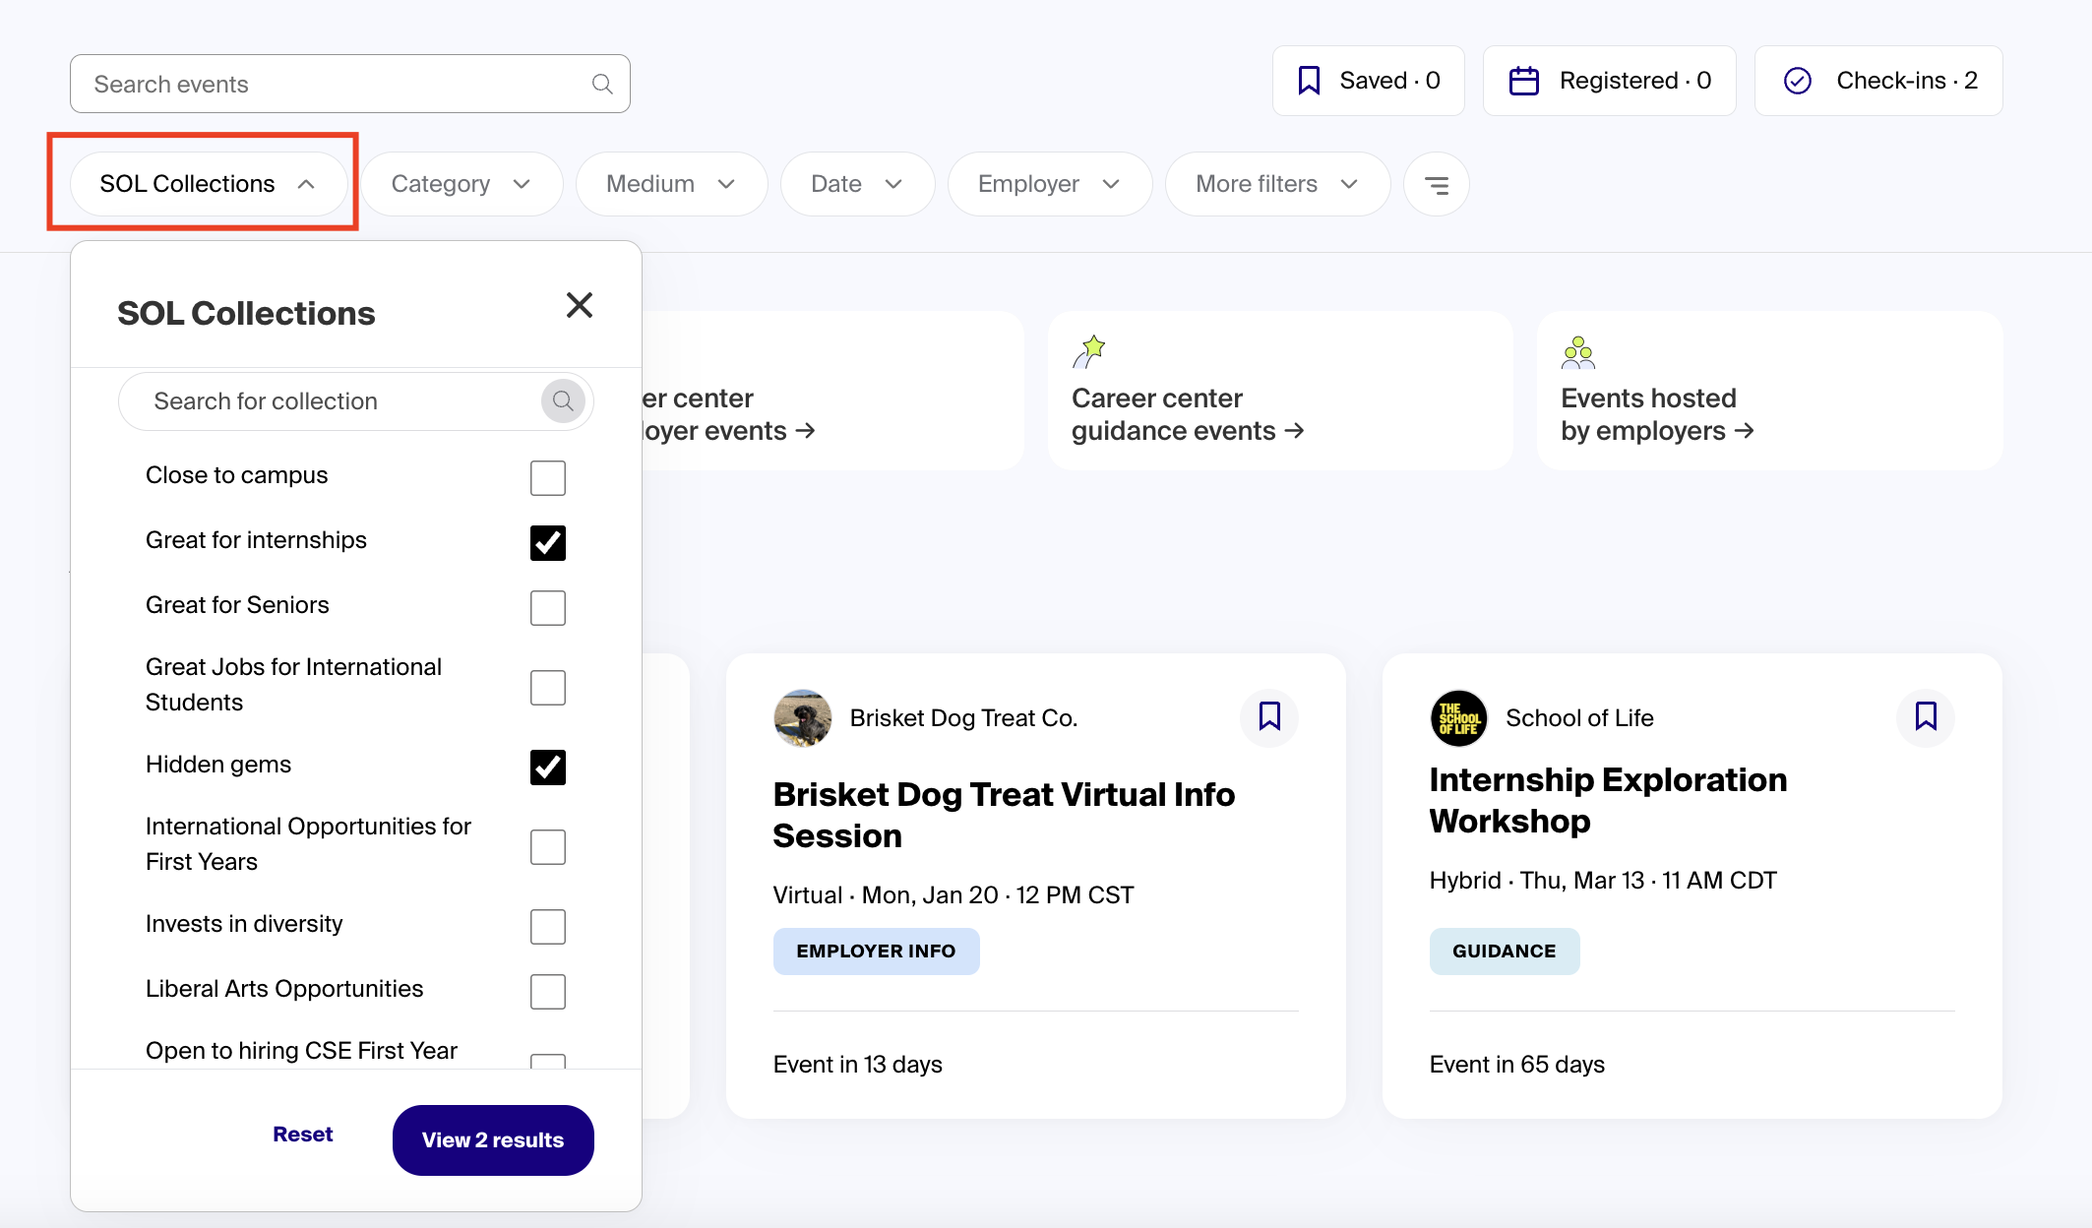
Task: Bookmark the Internship Exploration Workshop event
Action: pos(1926,716)
